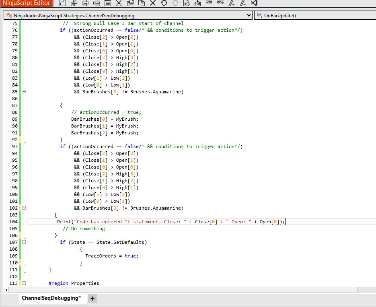Click the Cut scissors icon
The height and width of the screenshot is (307, 376).
point(119,3)
